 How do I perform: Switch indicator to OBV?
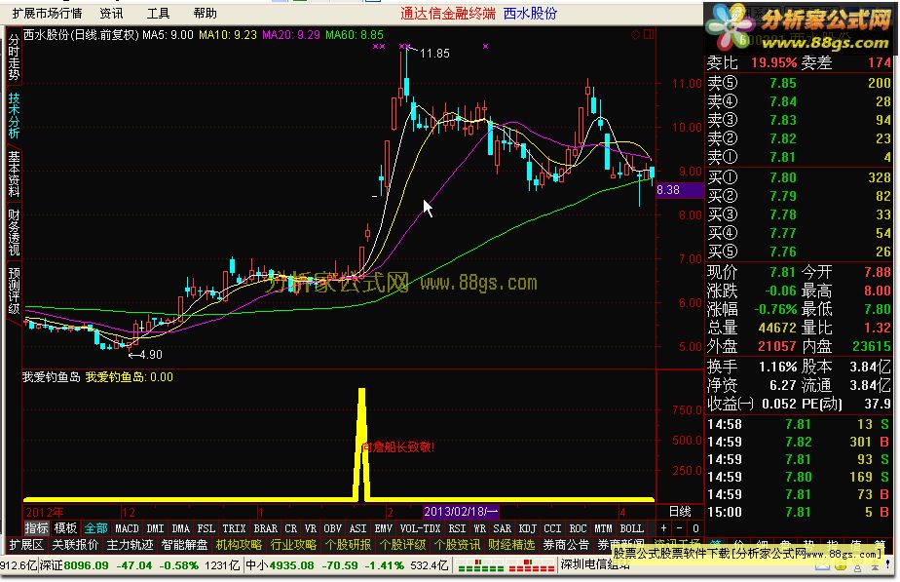[x=333, y=528]
